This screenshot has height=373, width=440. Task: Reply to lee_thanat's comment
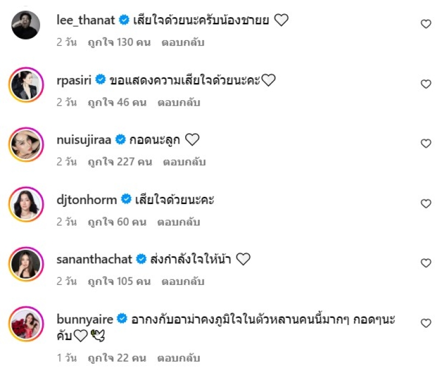click(x=183, y=42)
